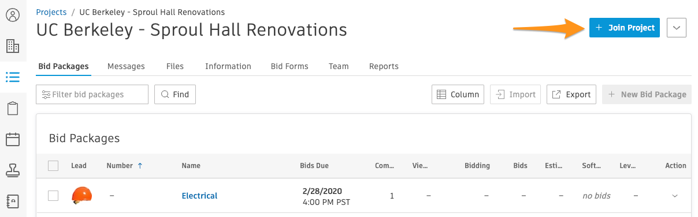Click the orange hard hat lead avatar

81,196
